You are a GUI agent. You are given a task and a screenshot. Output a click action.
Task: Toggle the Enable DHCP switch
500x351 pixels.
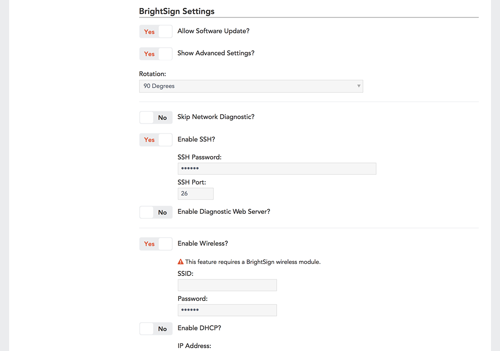click(x=156, y=329)
